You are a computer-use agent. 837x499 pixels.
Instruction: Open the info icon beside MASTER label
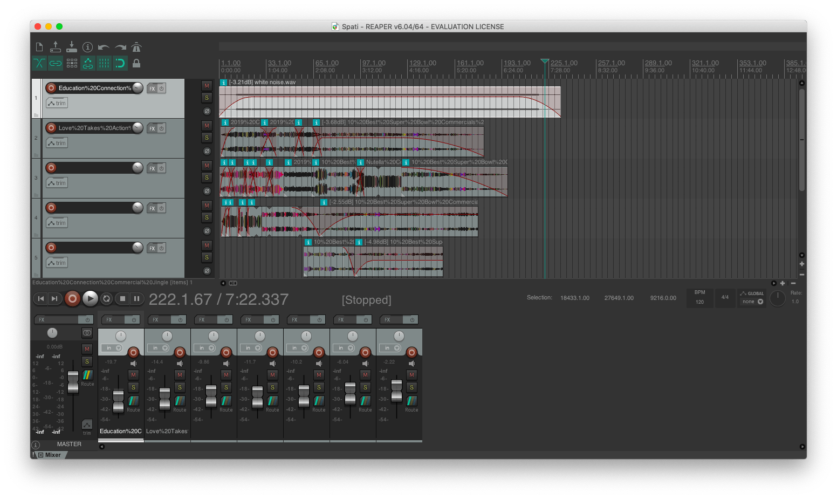tap(36, 445)
